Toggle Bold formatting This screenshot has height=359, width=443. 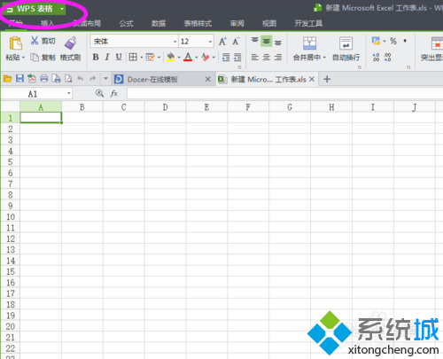pyautogui.click(x=96, y=57)
